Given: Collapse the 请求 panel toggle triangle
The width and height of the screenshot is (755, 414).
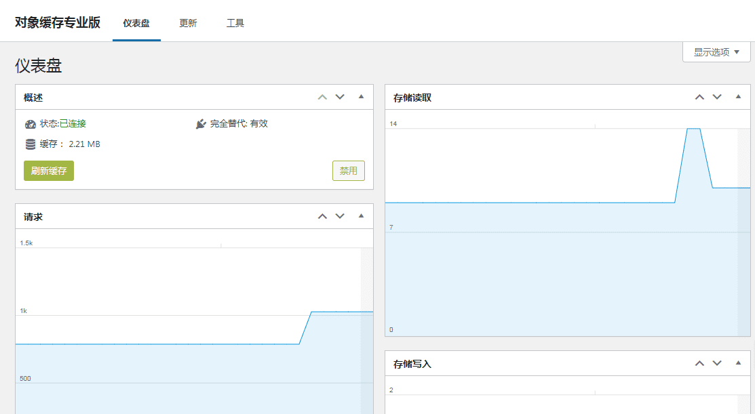Looking at the screenshot, I should click(x=361, y=216).
